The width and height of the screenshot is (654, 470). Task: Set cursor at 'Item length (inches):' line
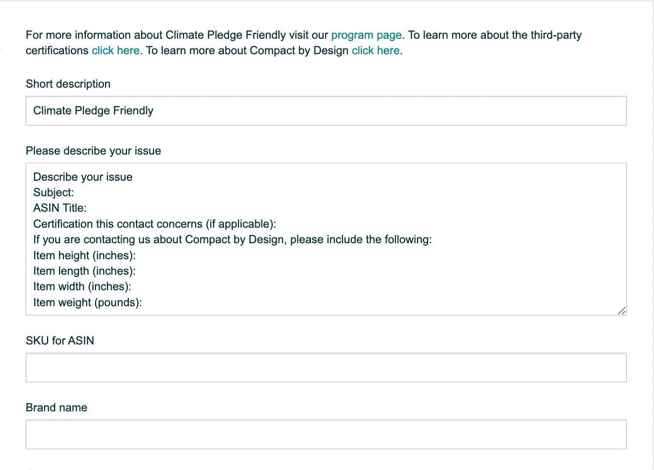pyautogui.click(x=84, y=271)
